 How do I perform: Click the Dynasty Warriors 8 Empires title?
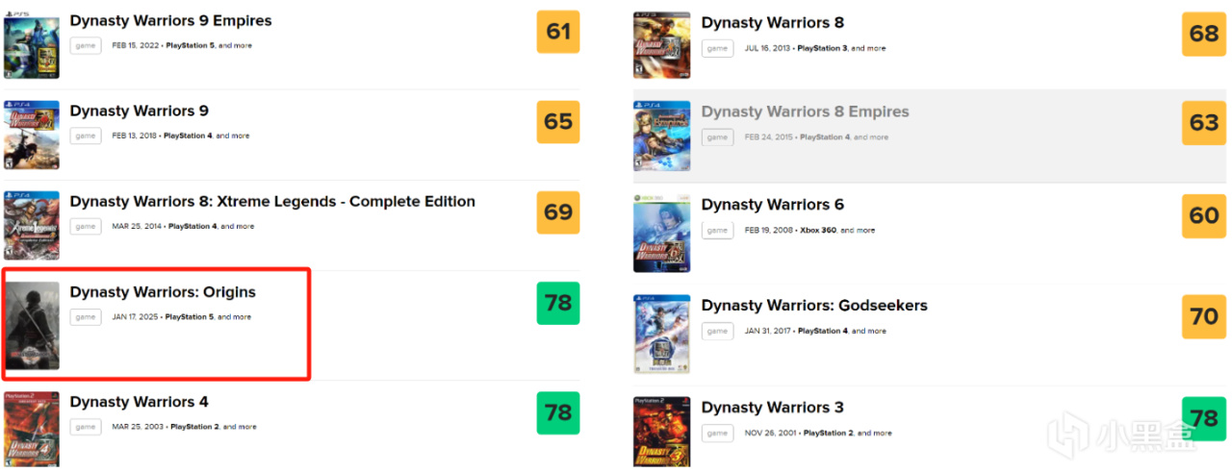click(805, 112)
